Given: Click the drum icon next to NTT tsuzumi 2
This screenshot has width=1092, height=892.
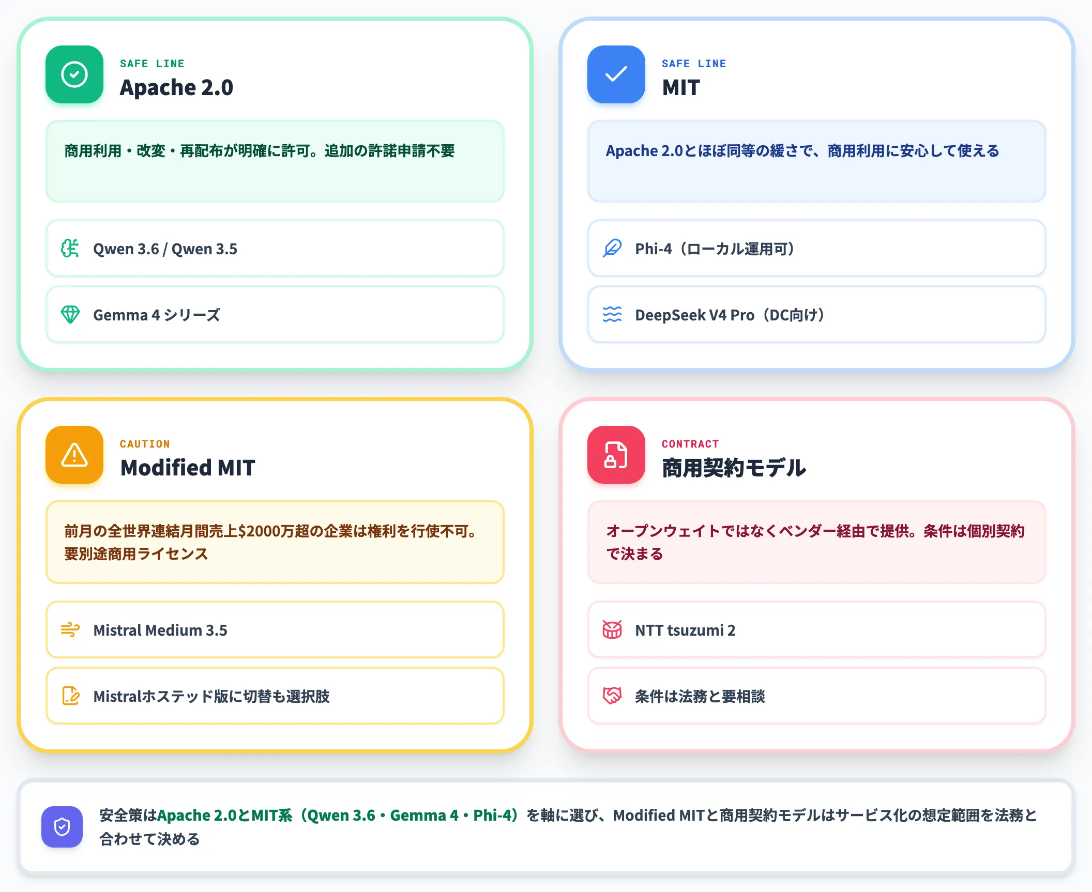Looking at the screenshot, I should click(612, 630).
